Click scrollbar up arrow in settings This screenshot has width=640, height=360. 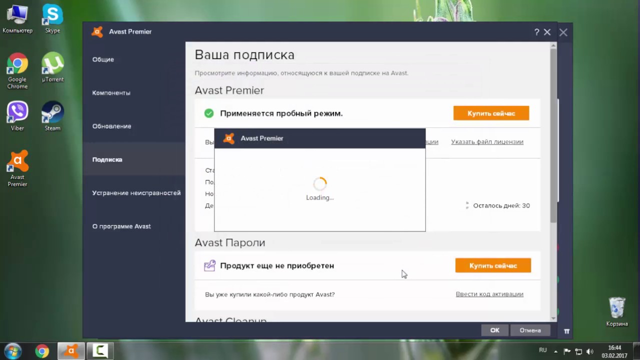tap(553, 45)
